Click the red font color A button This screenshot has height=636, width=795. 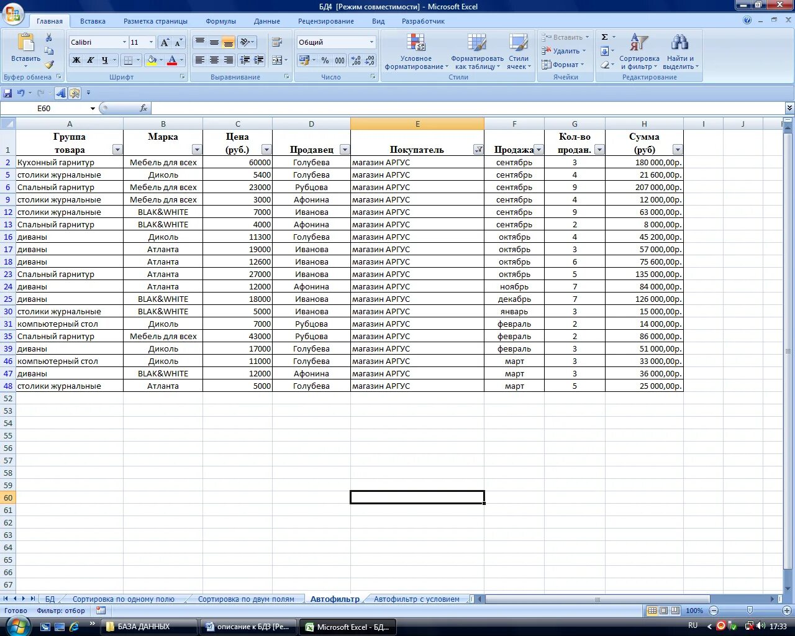coord(172,60)
